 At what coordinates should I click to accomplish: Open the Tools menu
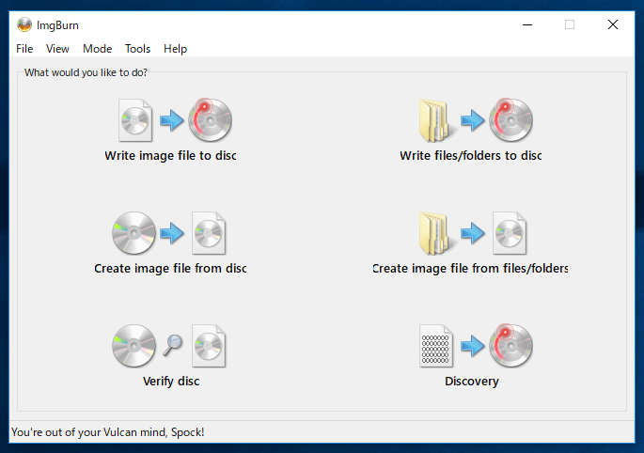point(137,49)
